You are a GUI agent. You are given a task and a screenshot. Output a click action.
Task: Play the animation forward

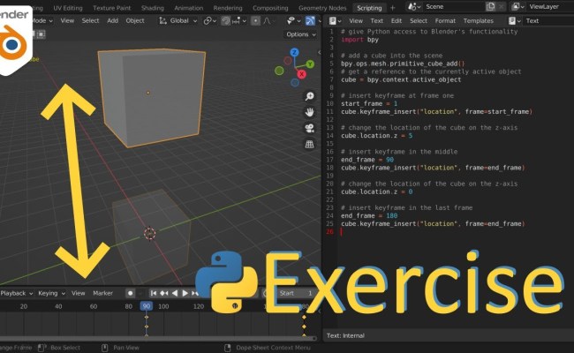coord(185,293)
